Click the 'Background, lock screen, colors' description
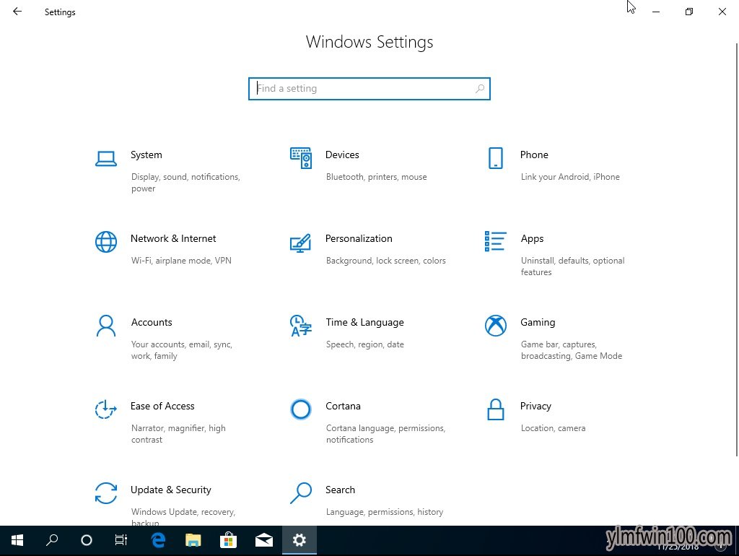The image size is (739, 556). pos(385,261)
